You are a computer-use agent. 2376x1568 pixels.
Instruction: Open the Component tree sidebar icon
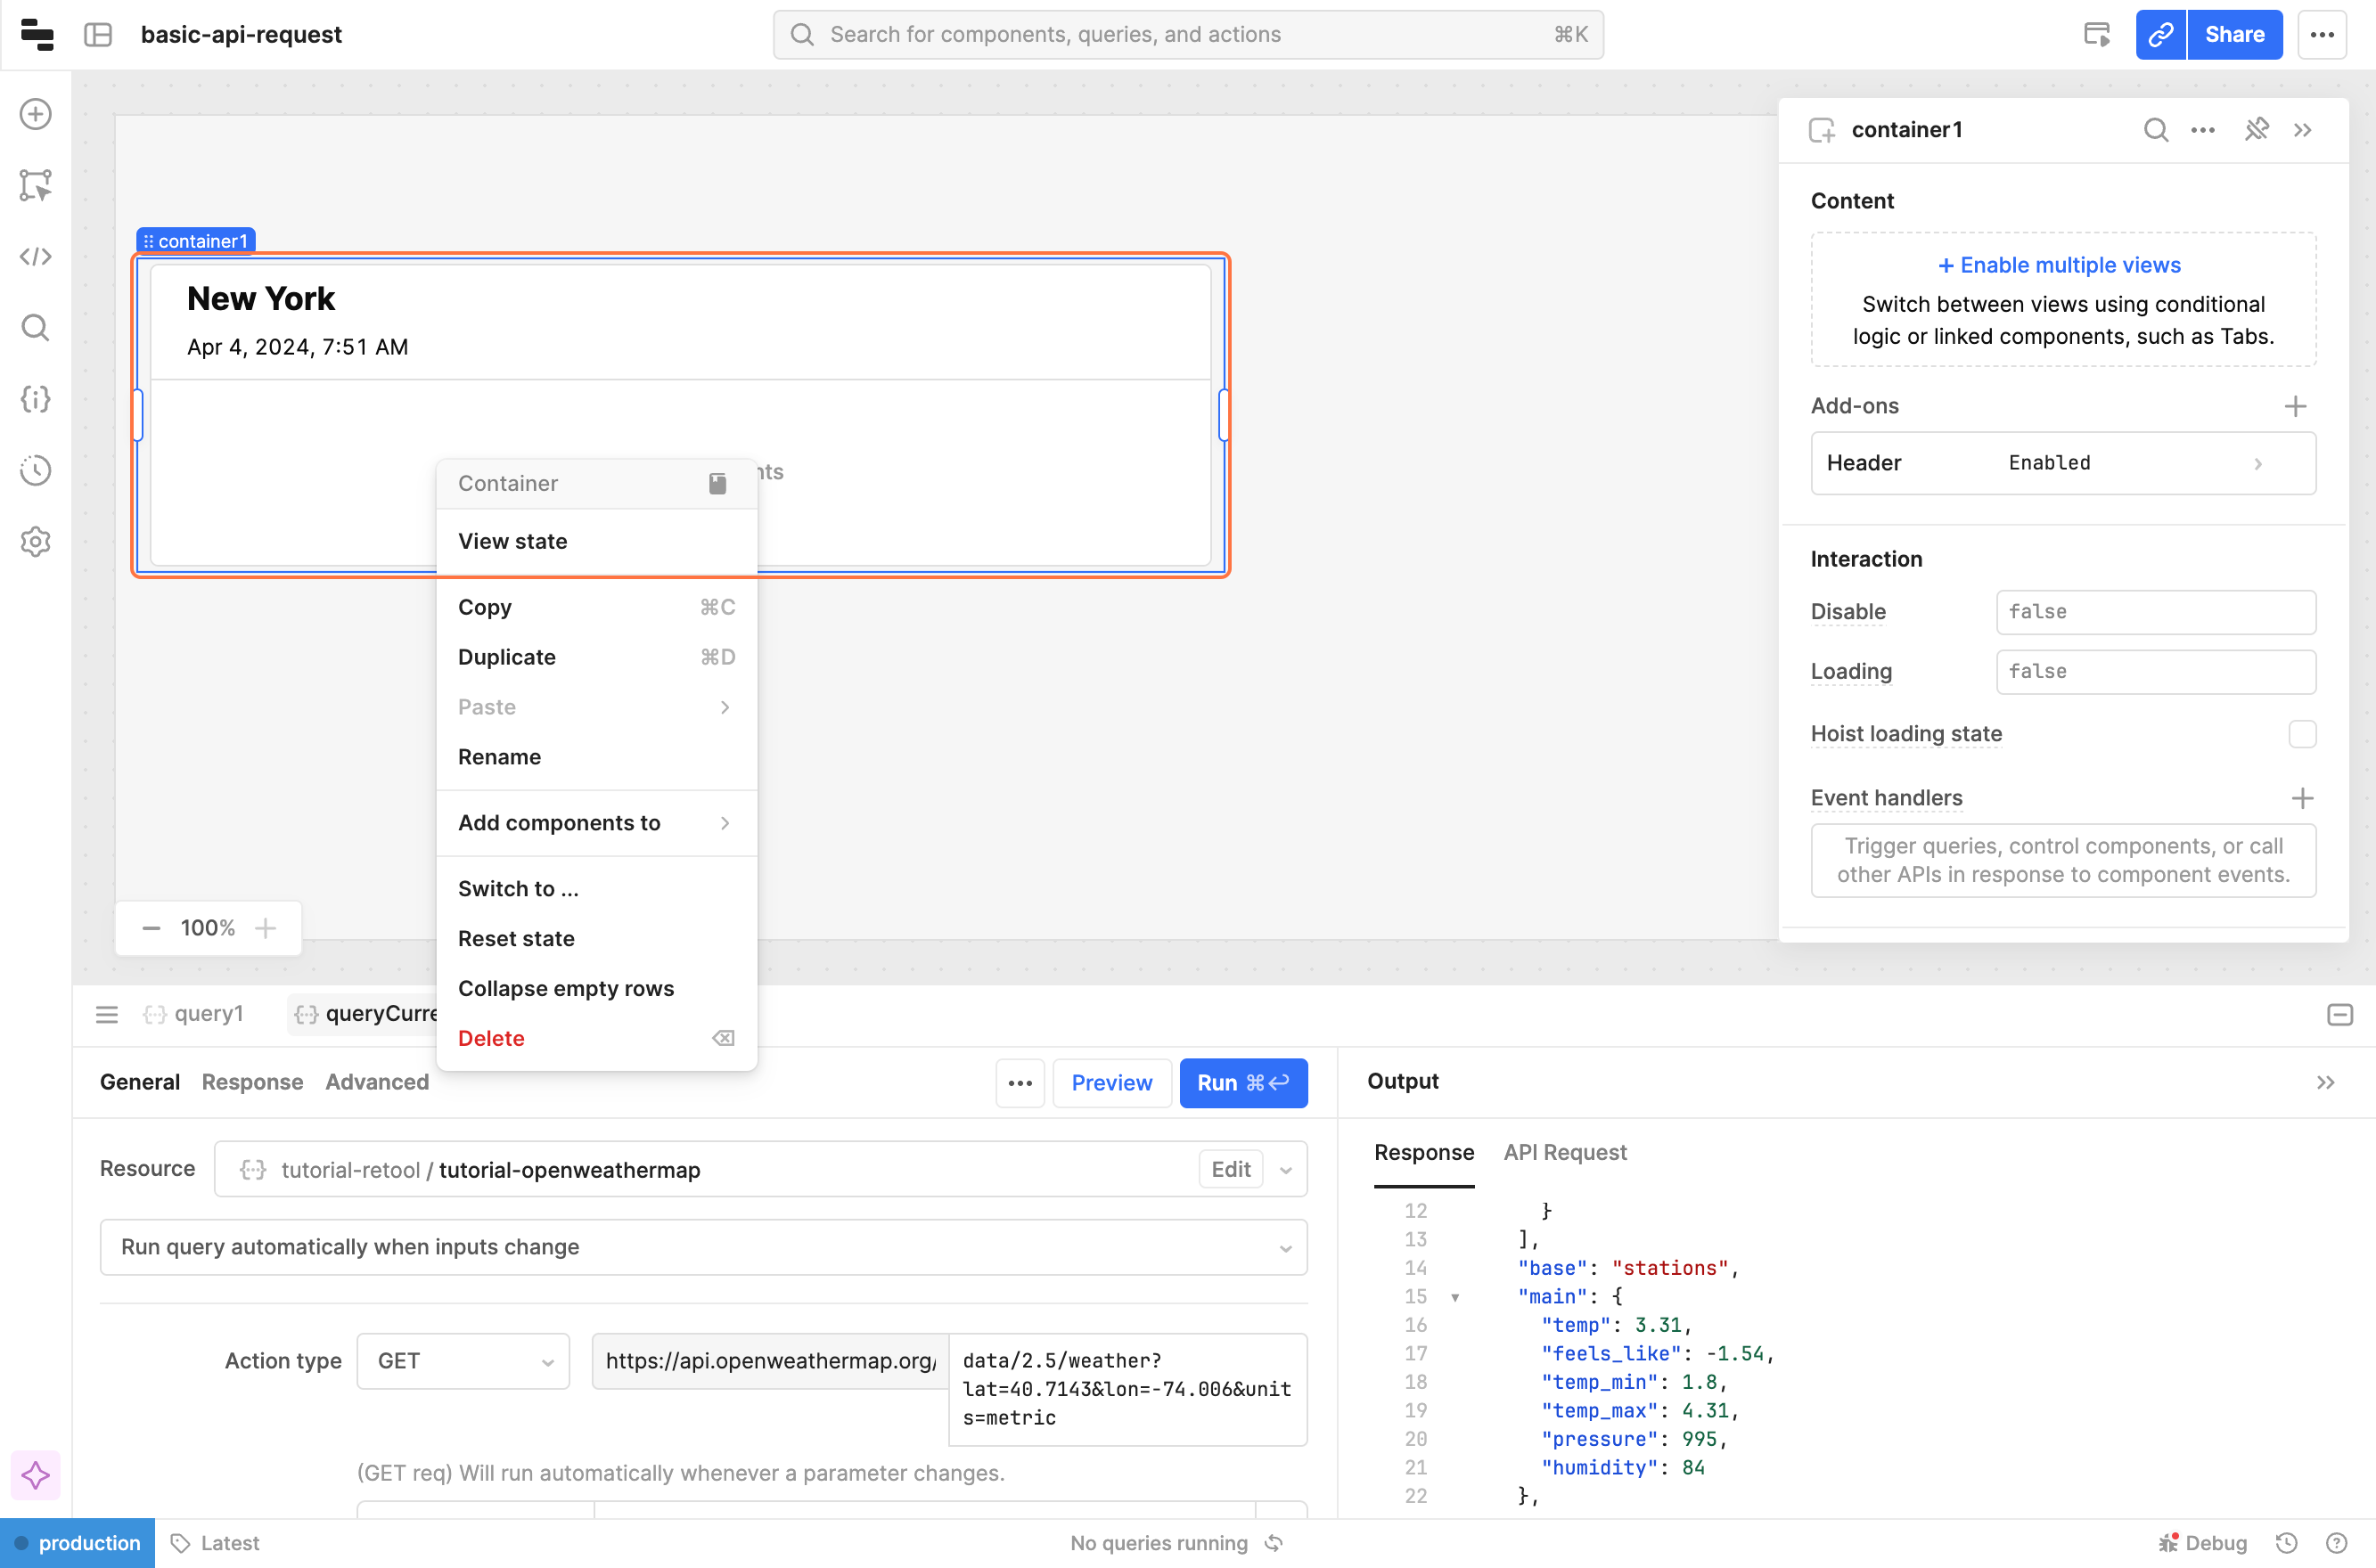36,185
